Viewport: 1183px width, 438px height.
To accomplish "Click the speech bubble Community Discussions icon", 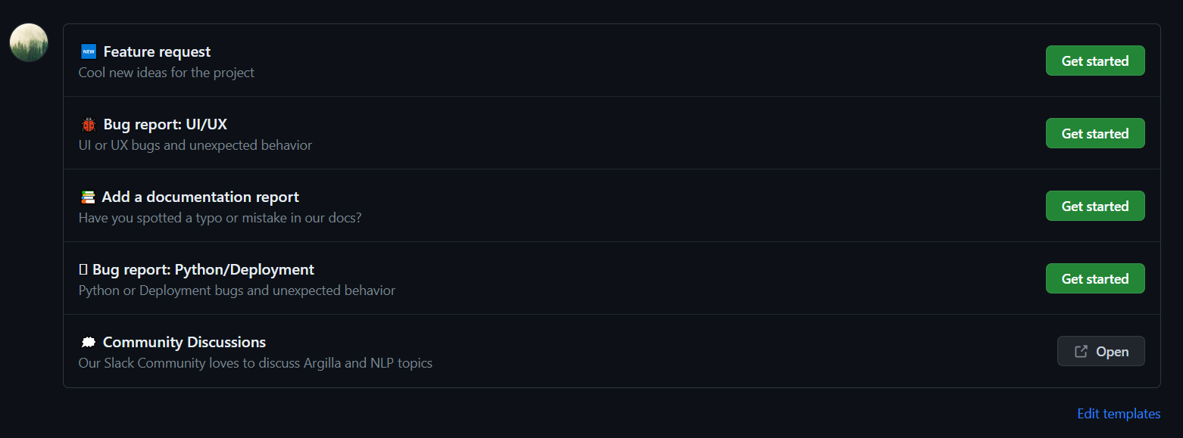I will coord(88,343).
